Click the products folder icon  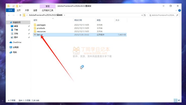tap(35, 28)
